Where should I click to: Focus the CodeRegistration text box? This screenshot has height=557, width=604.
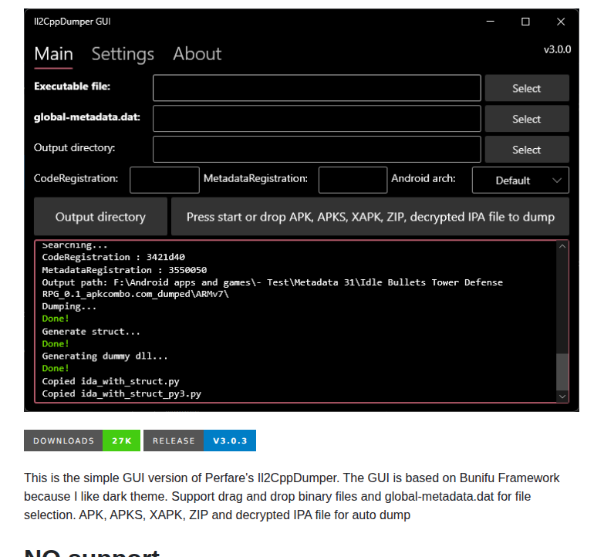[x=164, y=180]
